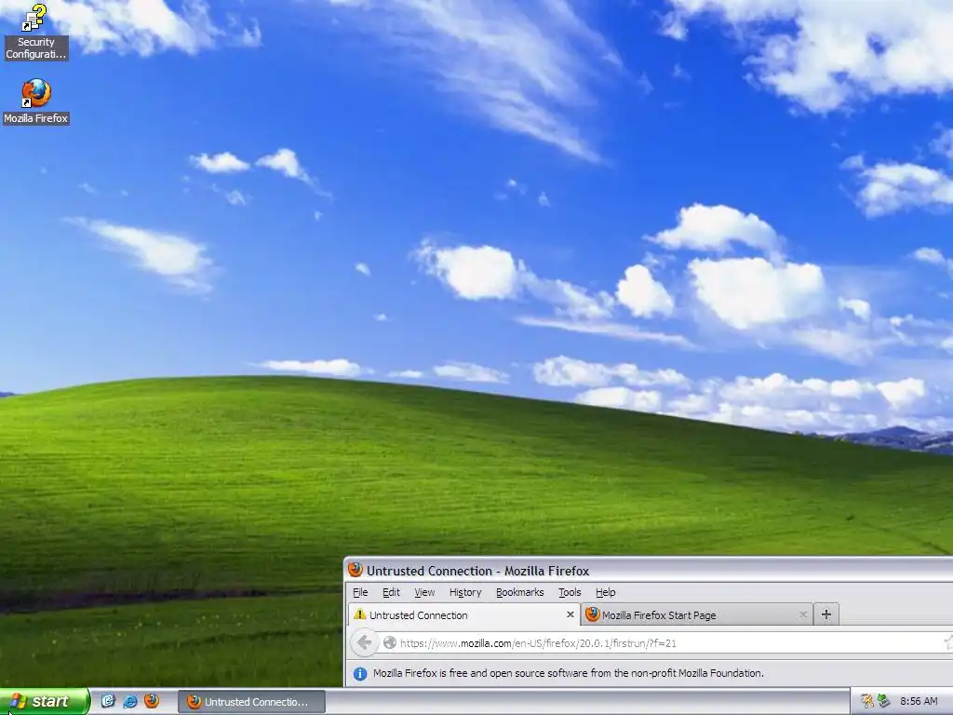Click the 'Mozilla Firefox is free and open source' text
This screenshot has height=715, width=953.
click(569, 673)
